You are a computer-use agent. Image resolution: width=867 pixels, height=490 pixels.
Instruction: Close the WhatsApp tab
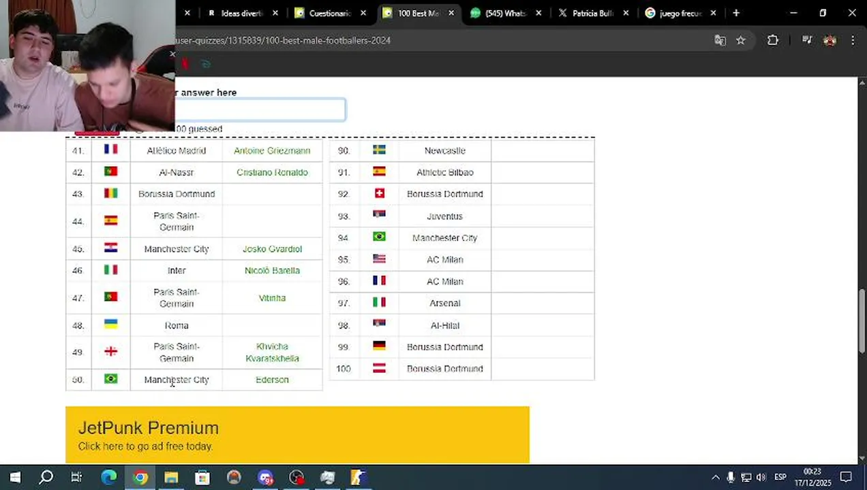pos(538,13)
